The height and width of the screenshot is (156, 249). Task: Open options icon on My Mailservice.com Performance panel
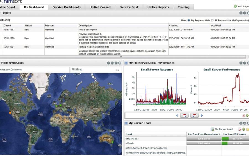[241, 63]
